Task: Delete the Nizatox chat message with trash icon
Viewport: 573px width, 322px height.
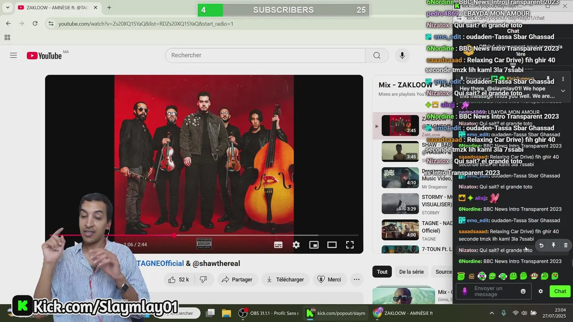Action: pyautogui.click(x=565, y=245)
